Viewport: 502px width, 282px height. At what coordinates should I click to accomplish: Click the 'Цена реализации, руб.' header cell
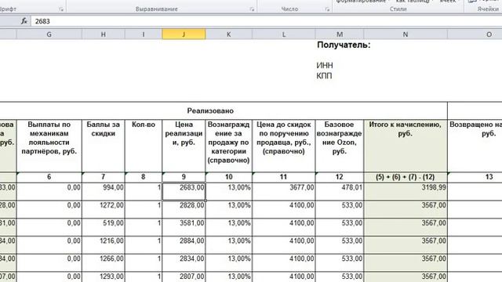(x=184, y=146)
